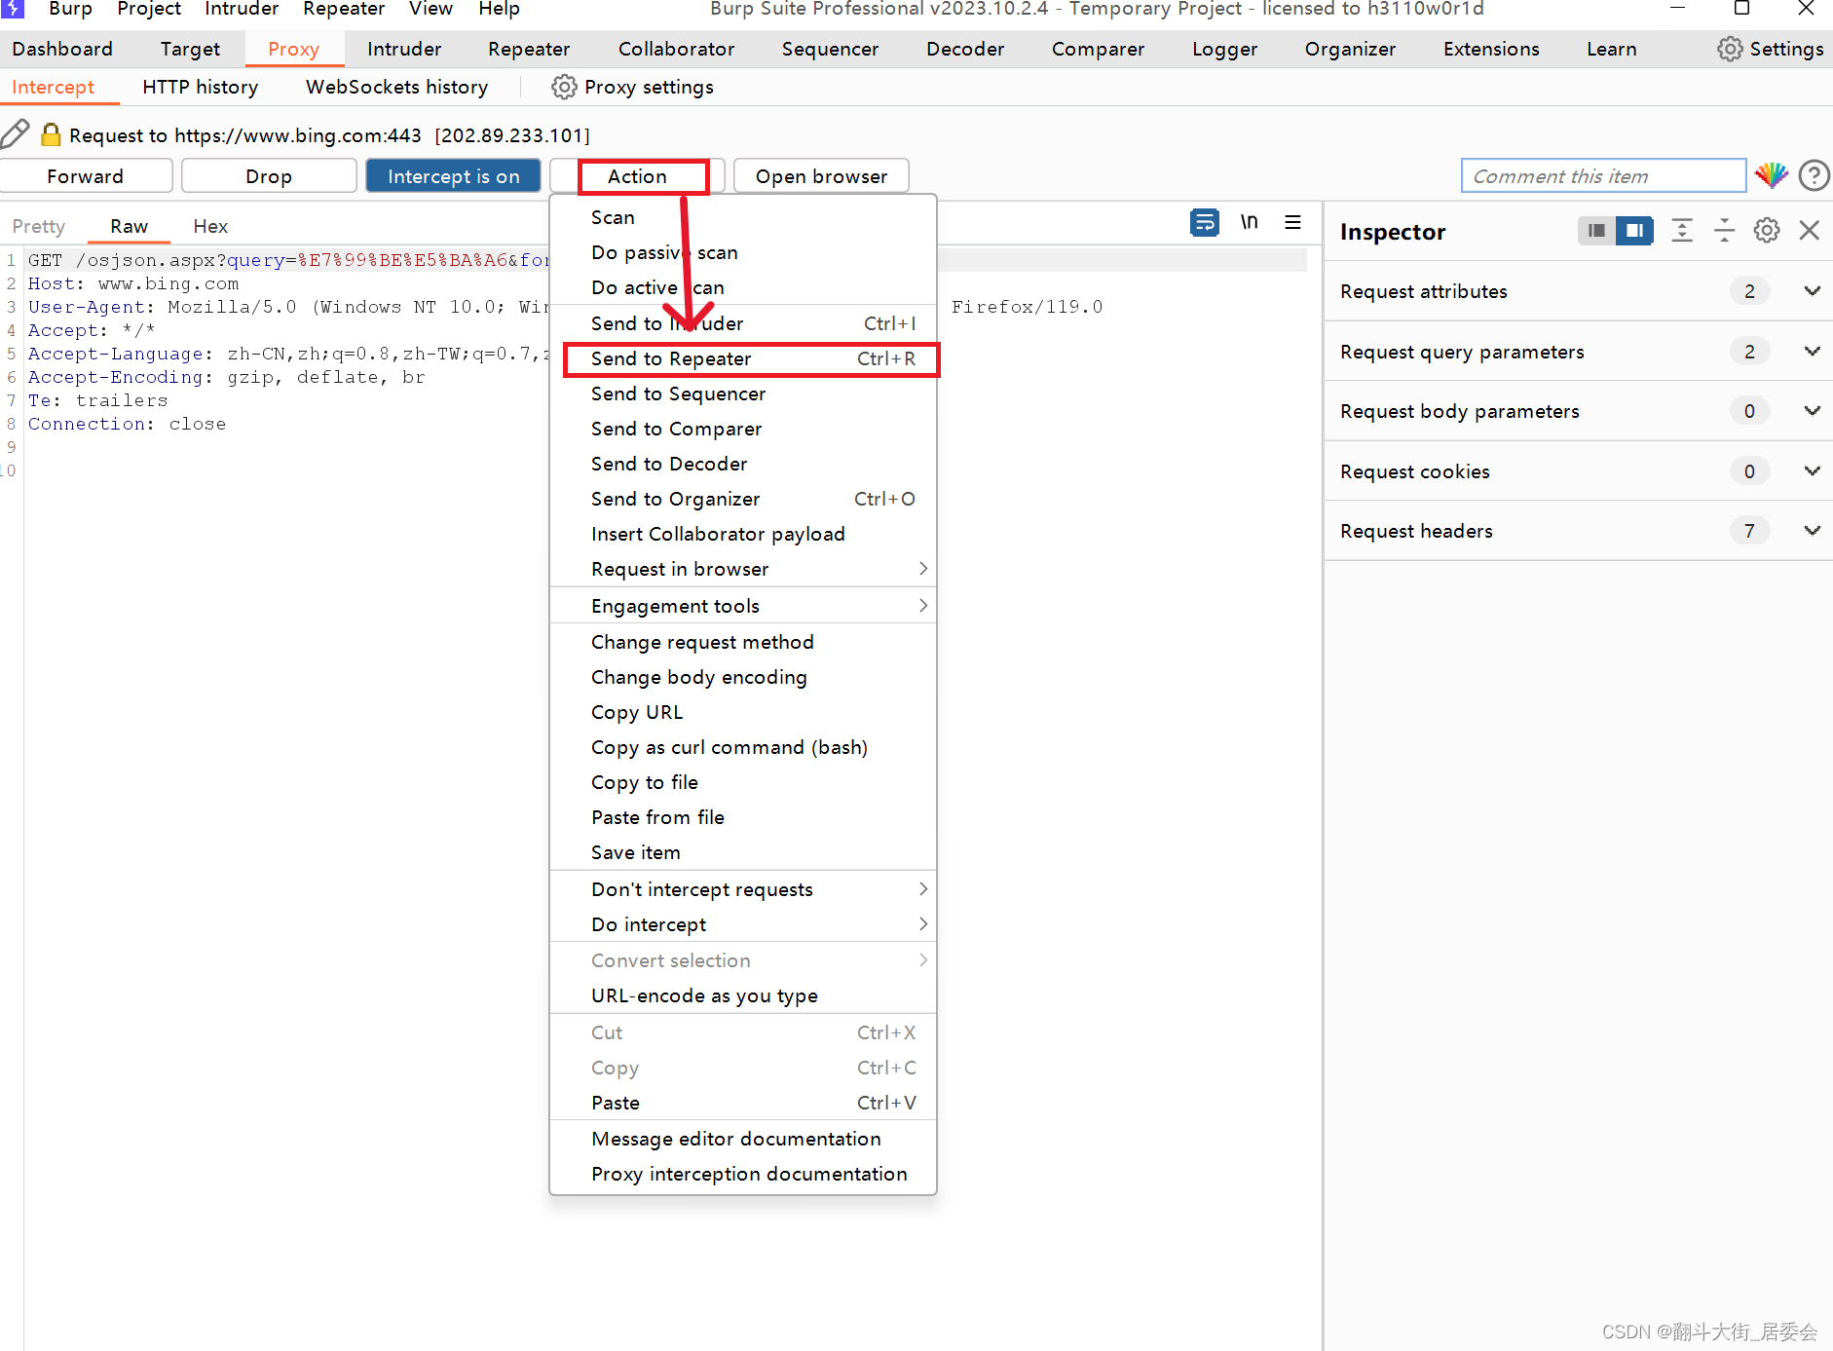Choose Send to Decoder menu entry
1833x1351 pixels.
pos(743,464)
